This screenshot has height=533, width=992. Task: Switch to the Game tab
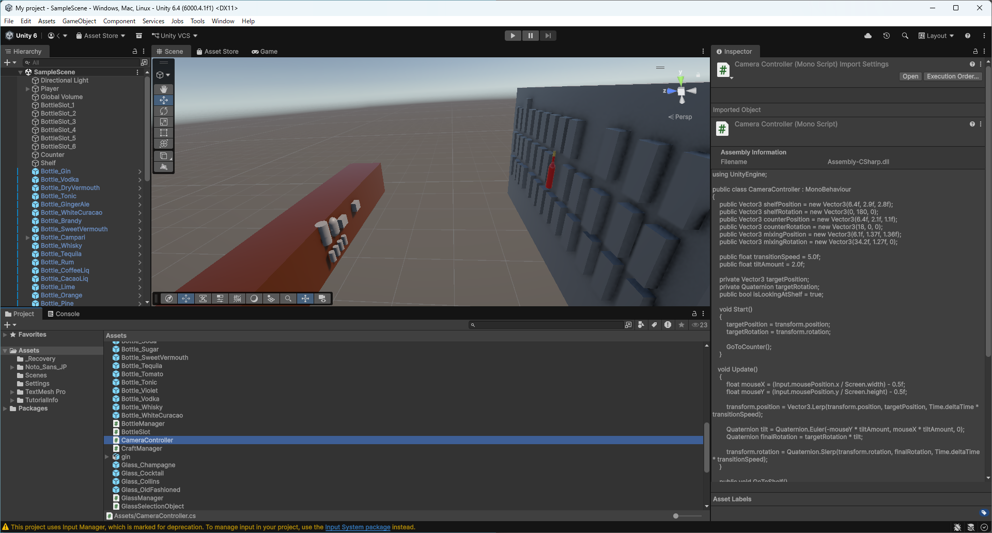click(x=265, y=52)
